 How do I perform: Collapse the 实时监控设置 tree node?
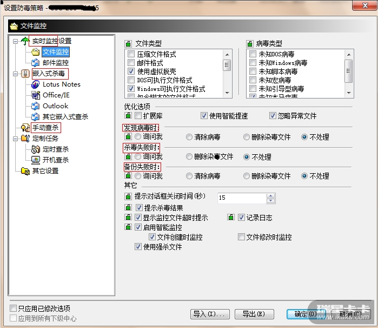(x=16, y=42)
